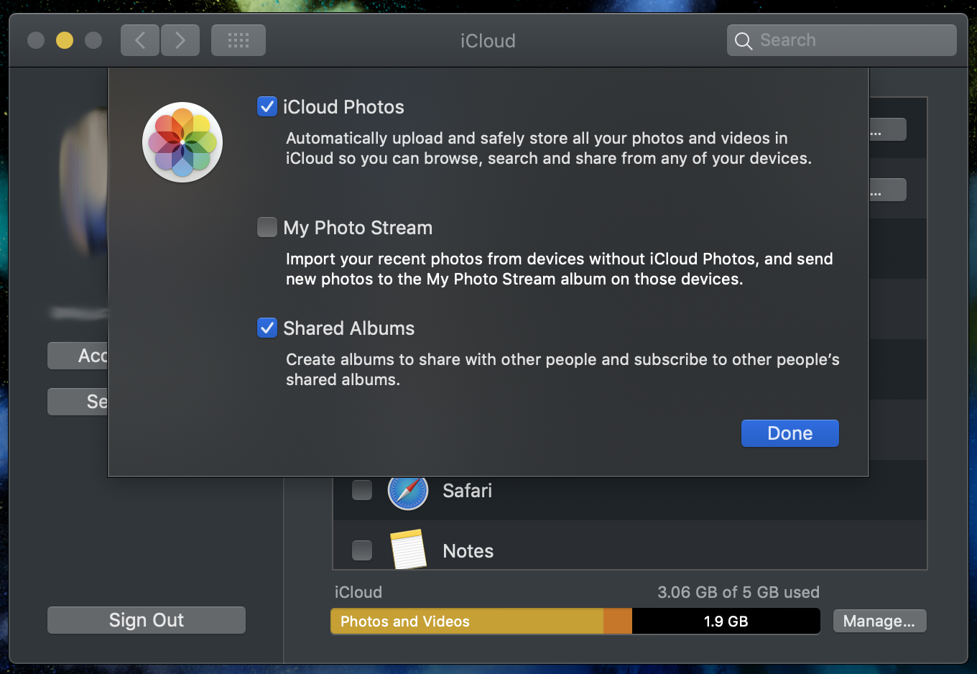The height and width of the screenshot is (674, 977).
Task: Go forward with the right arrow button
Action: tap(180, 40)
